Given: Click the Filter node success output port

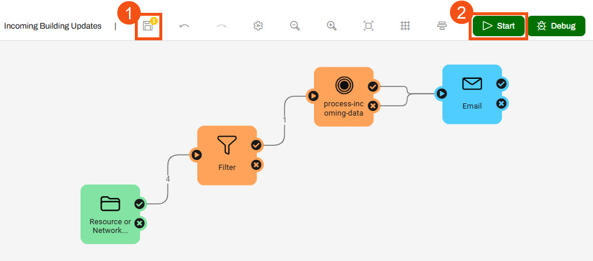Looking at the screenshot, I should [x=256, y=145].
